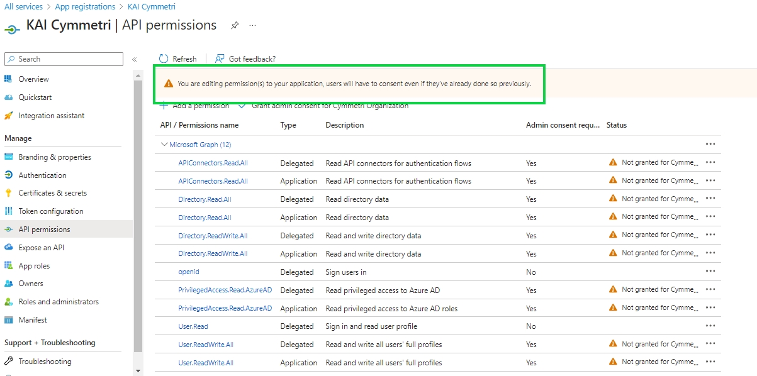This screenshot has width=757, height=376.
Task: Select App roles in the left menu
Action: coord(34,266)
